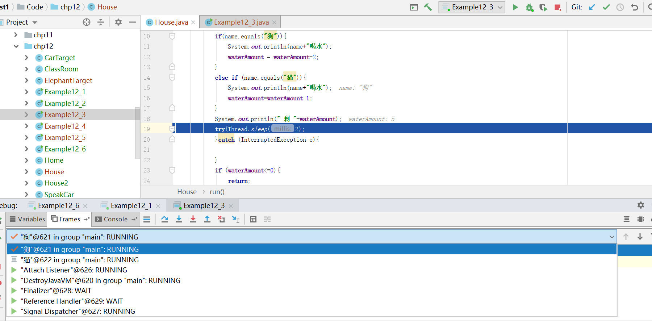Click Step Out up arrow icon
The width and height of the screenshot is (652, 321).
coord(207,219)
